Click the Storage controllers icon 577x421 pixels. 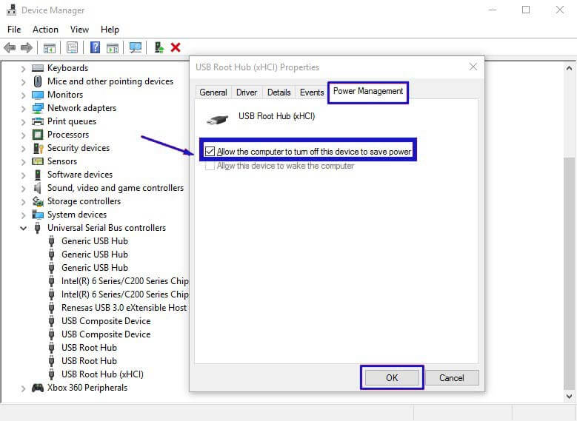pyautogui.click(x=38, y=201)
